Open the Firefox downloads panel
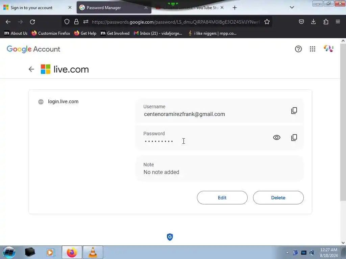Viewport: 346px width, 259px height. click(x=313, y=22)
